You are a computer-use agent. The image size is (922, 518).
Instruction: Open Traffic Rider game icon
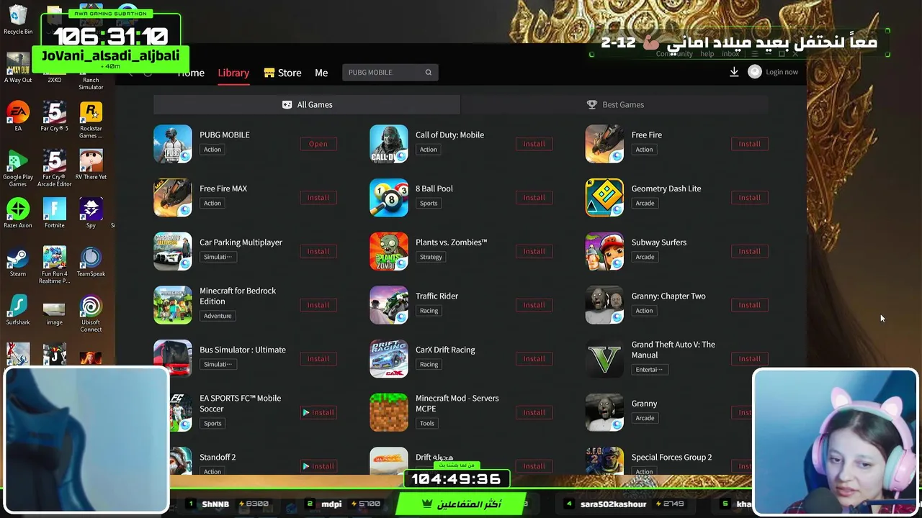point(389,305)
